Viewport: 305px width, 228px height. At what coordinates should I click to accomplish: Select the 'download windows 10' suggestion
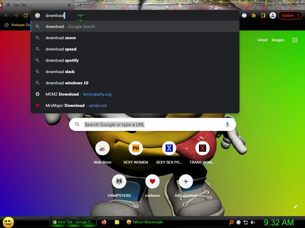(135, 83)
